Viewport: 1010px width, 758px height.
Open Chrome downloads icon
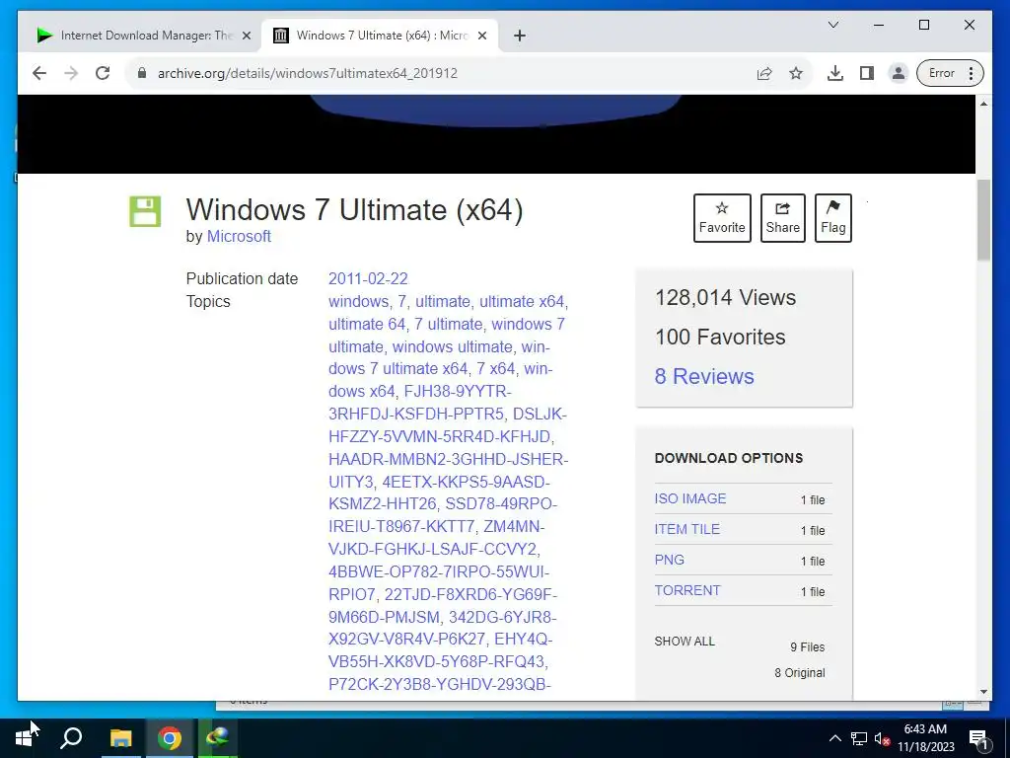pos(835,73)
